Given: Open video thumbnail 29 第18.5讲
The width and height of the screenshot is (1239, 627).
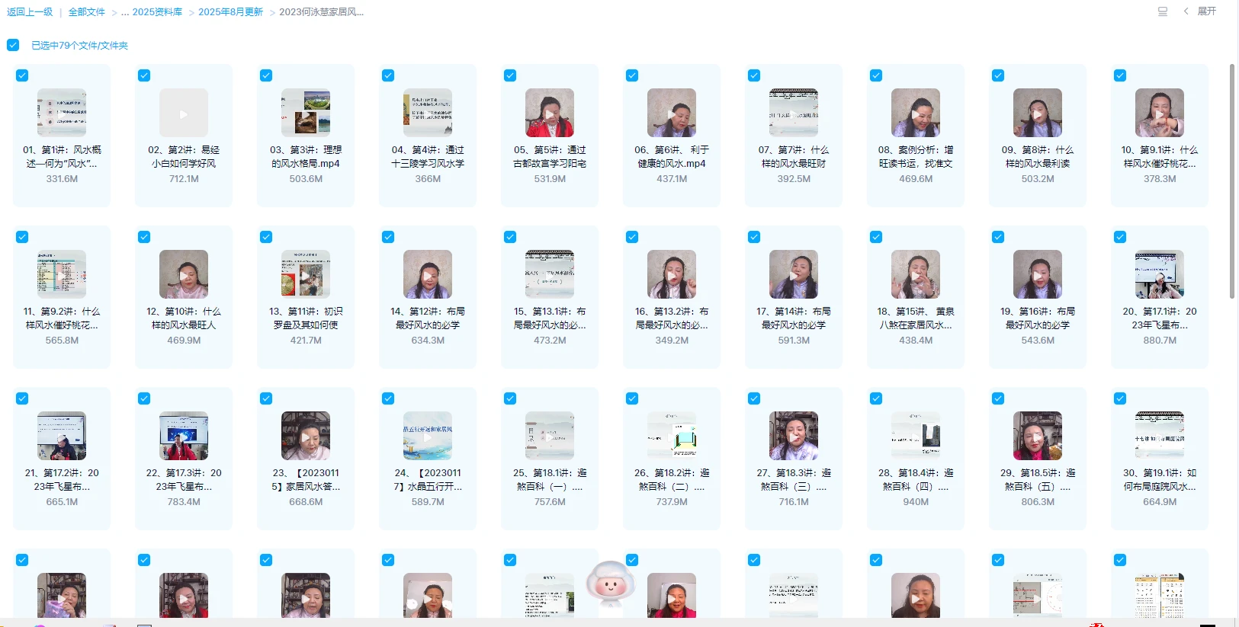Looking at the screenshot, I should click(x=1038, y=436).
